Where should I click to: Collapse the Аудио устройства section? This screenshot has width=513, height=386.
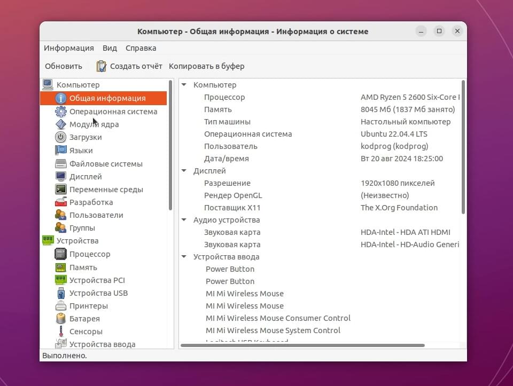(x=184, y=219)
